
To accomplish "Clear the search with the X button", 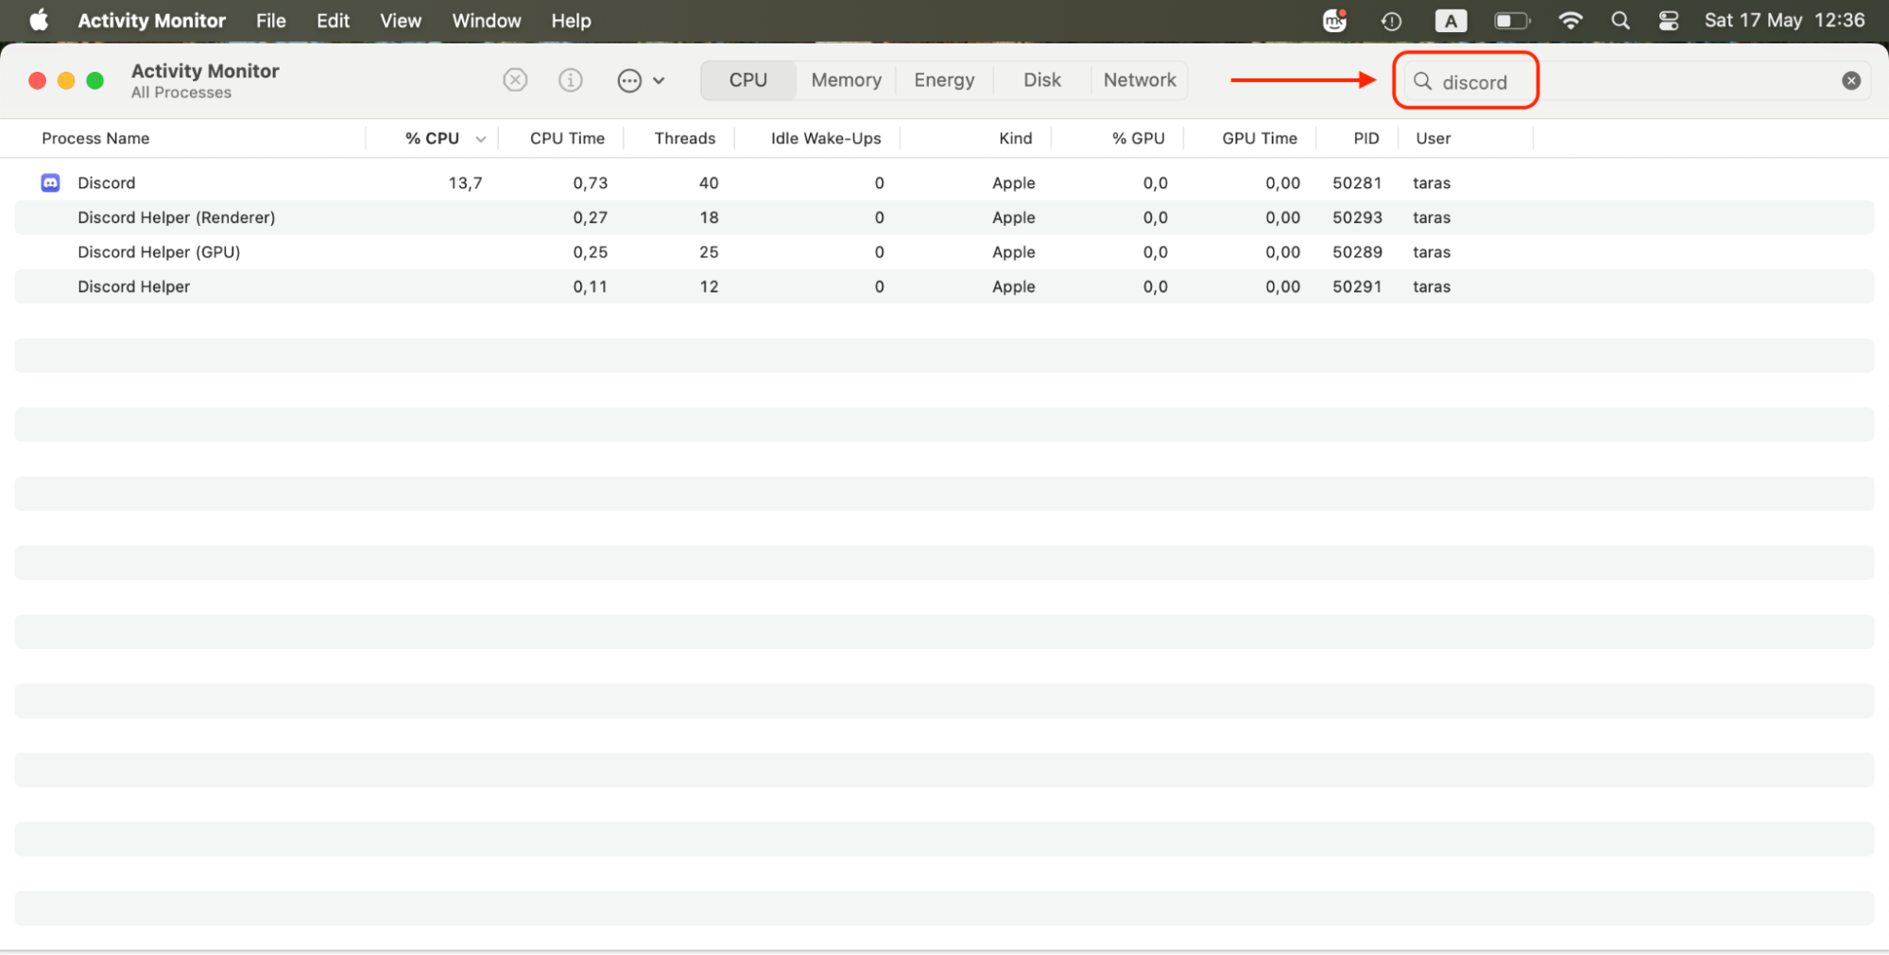I will (x=1849, y=80).
